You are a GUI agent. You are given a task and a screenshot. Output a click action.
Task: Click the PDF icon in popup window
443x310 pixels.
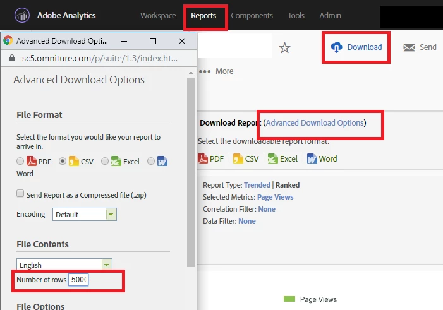(x=32, y=161)
